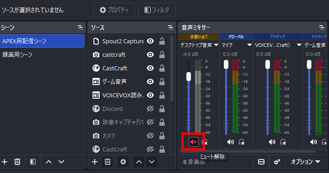Undock the ソース panel via its pop-out icon

point(171,27)
